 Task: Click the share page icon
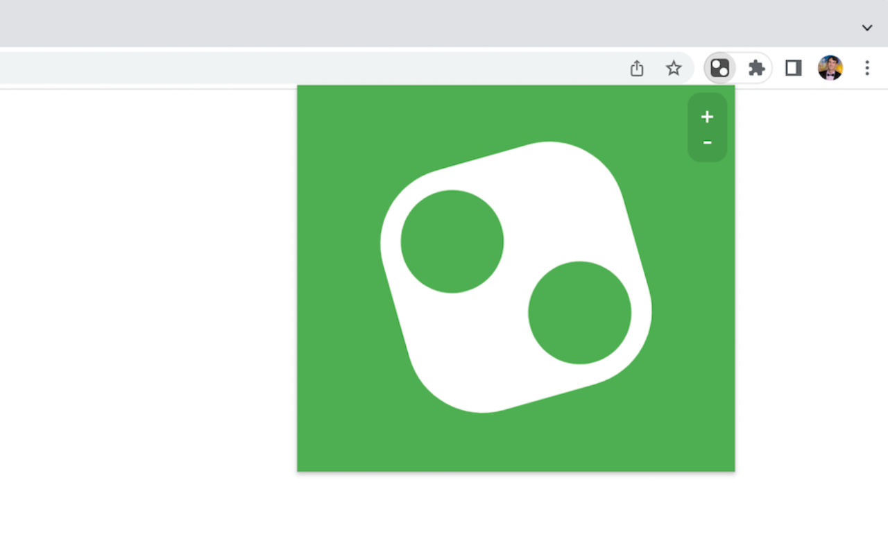click(x=637, y=68)
